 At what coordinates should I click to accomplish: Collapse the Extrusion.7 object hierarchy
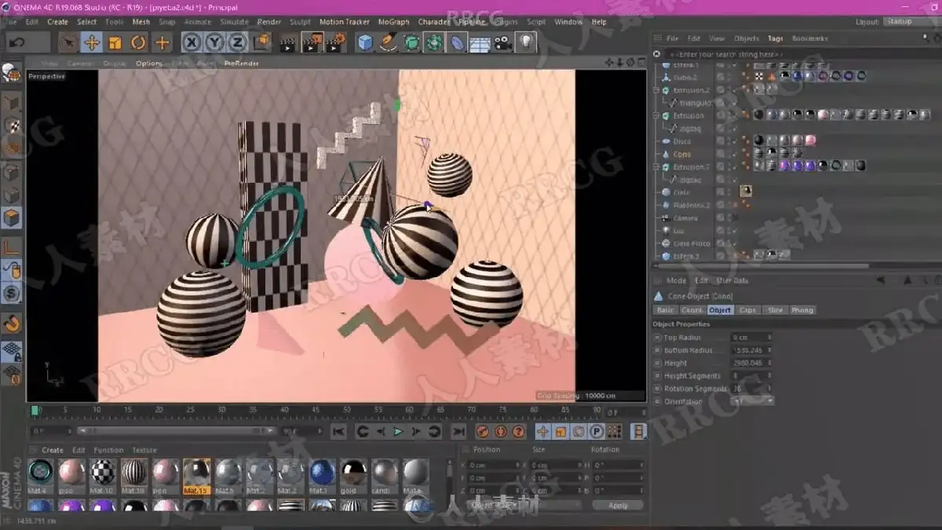pos(657,167)
